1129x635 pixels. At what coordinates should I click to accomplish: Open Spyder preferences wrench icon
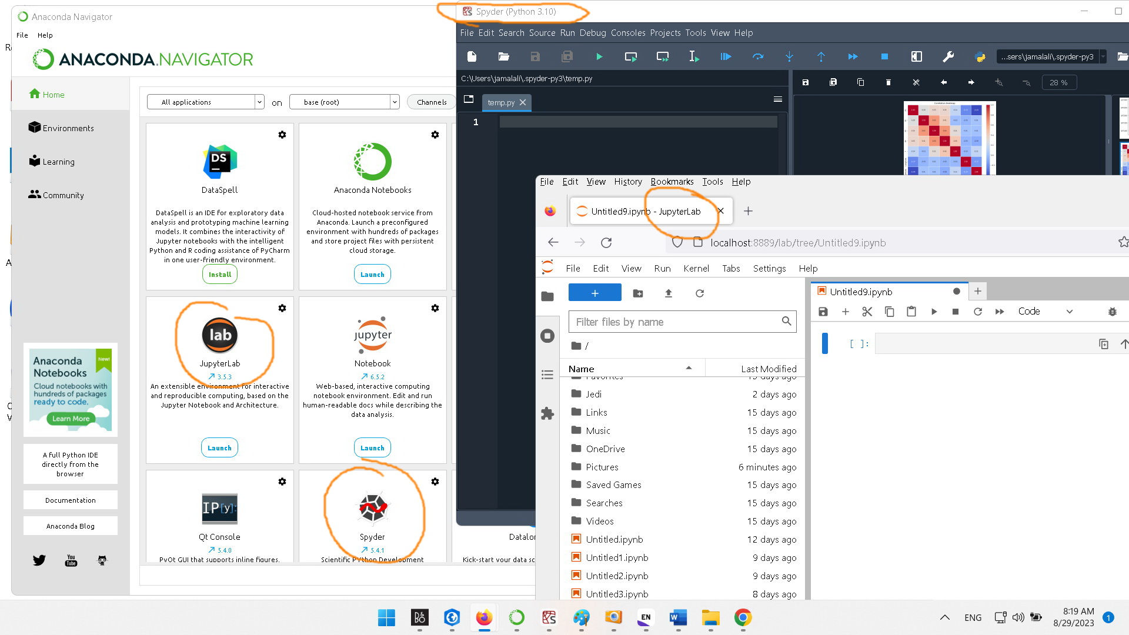click(948, 57)
